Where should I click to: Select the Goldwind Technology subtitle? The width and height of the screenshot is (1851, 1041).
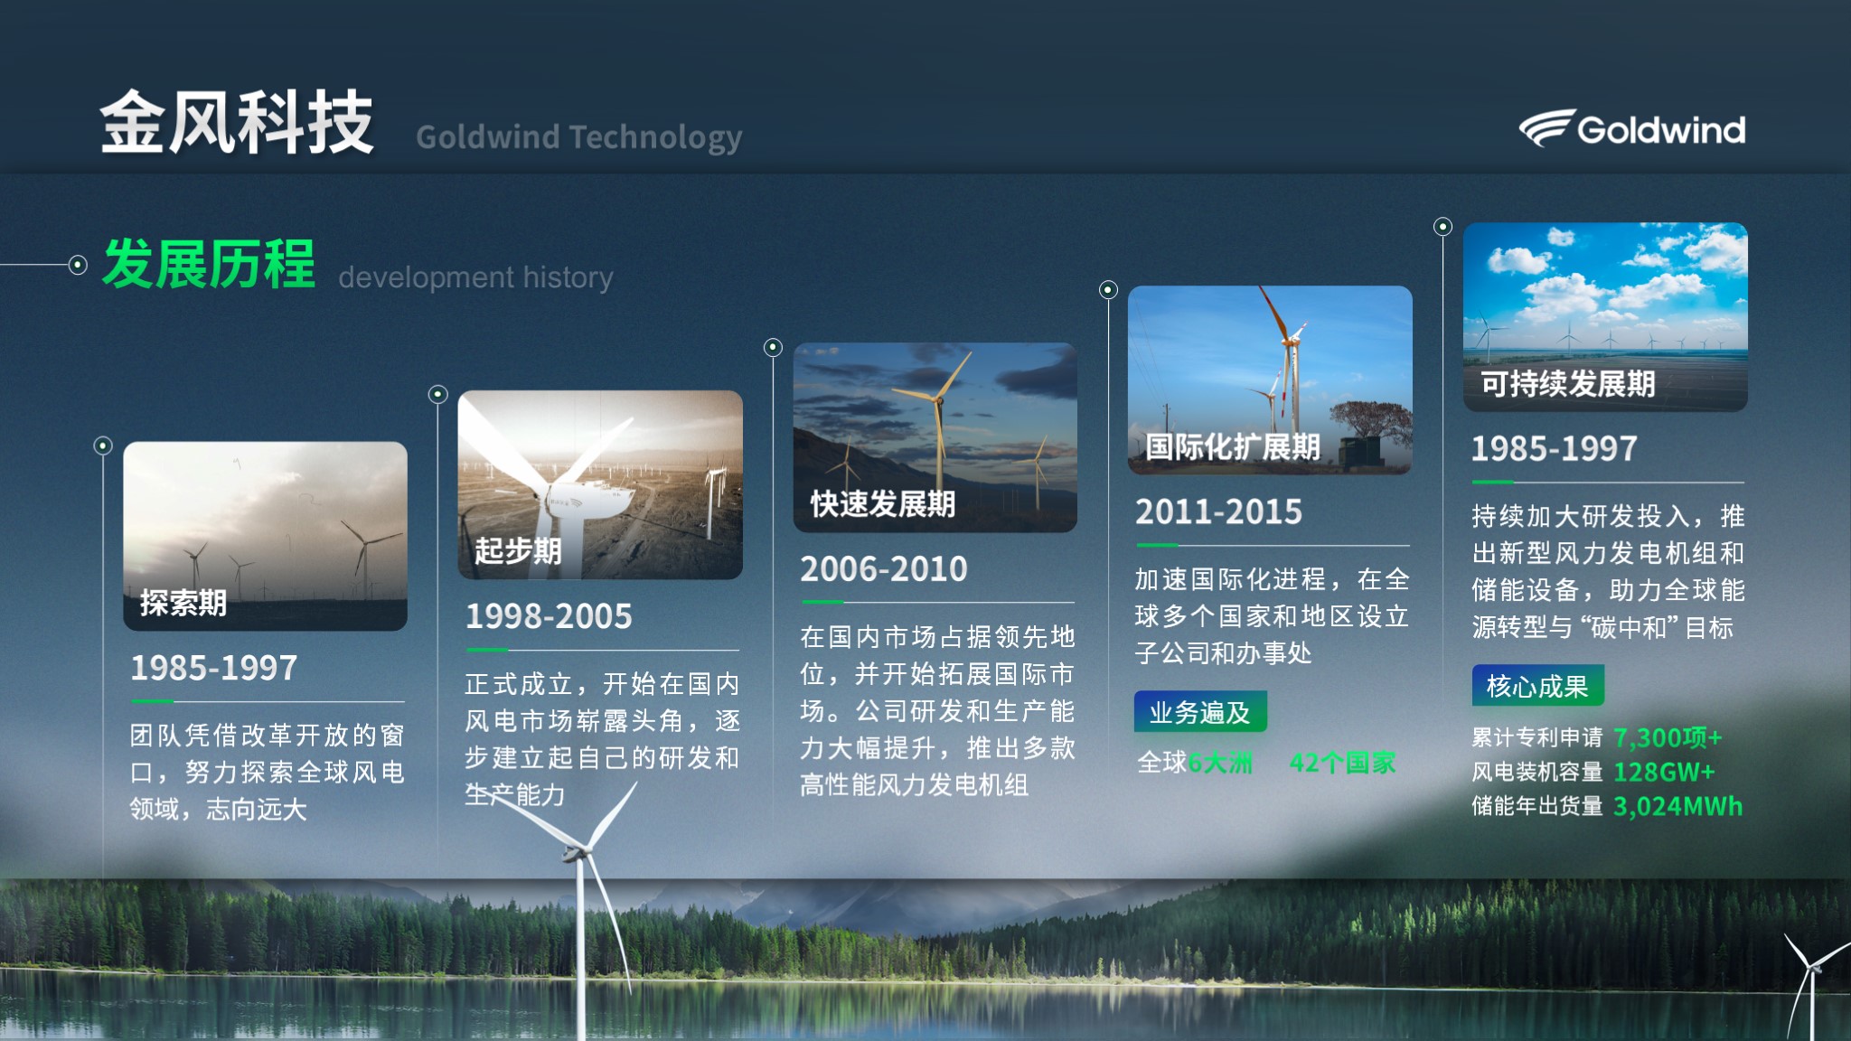[x=578, y=137]
